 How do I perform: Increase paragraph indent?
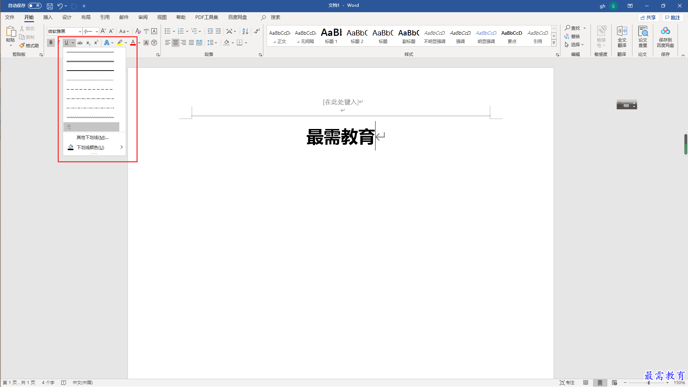point(218,31)
